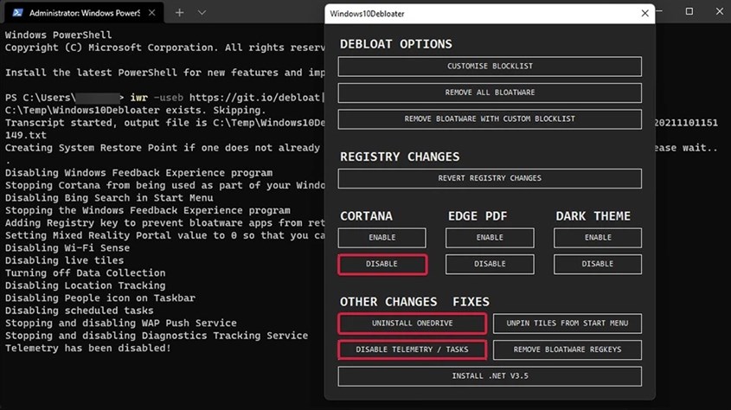This screenshot has height=410, width=731.
Task: Click the 'Windows PowerShell' header line
Action: (58, 35)
